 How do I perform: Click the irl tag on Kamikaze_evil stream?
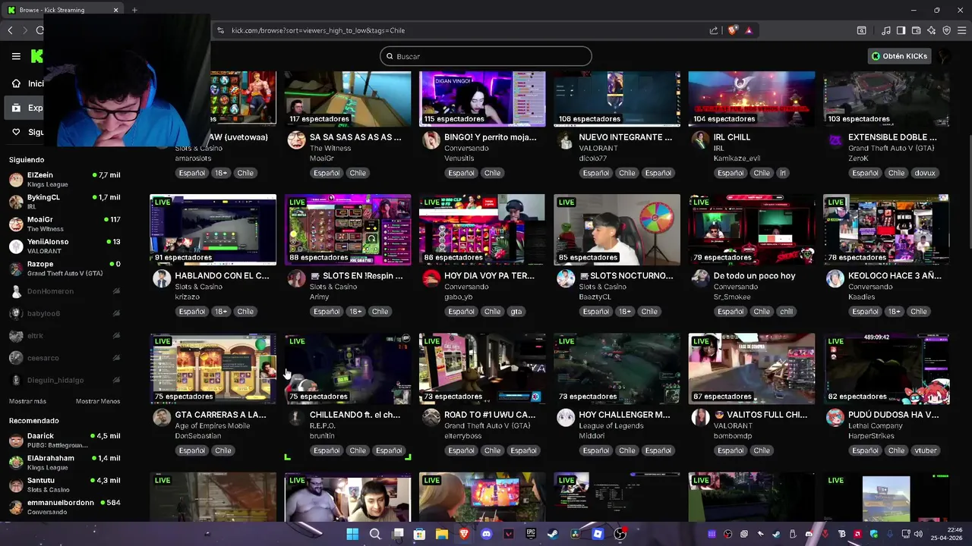(x=783, y=173)
